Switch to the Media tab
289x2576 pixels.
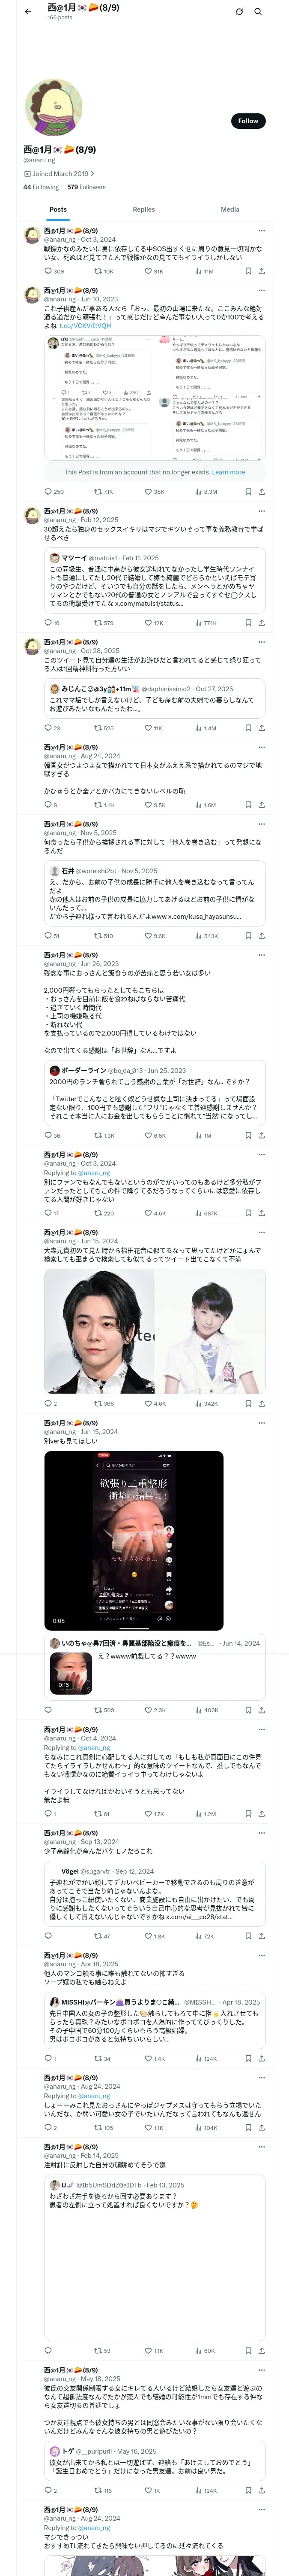pyautogui.click(x=230, y=209)
